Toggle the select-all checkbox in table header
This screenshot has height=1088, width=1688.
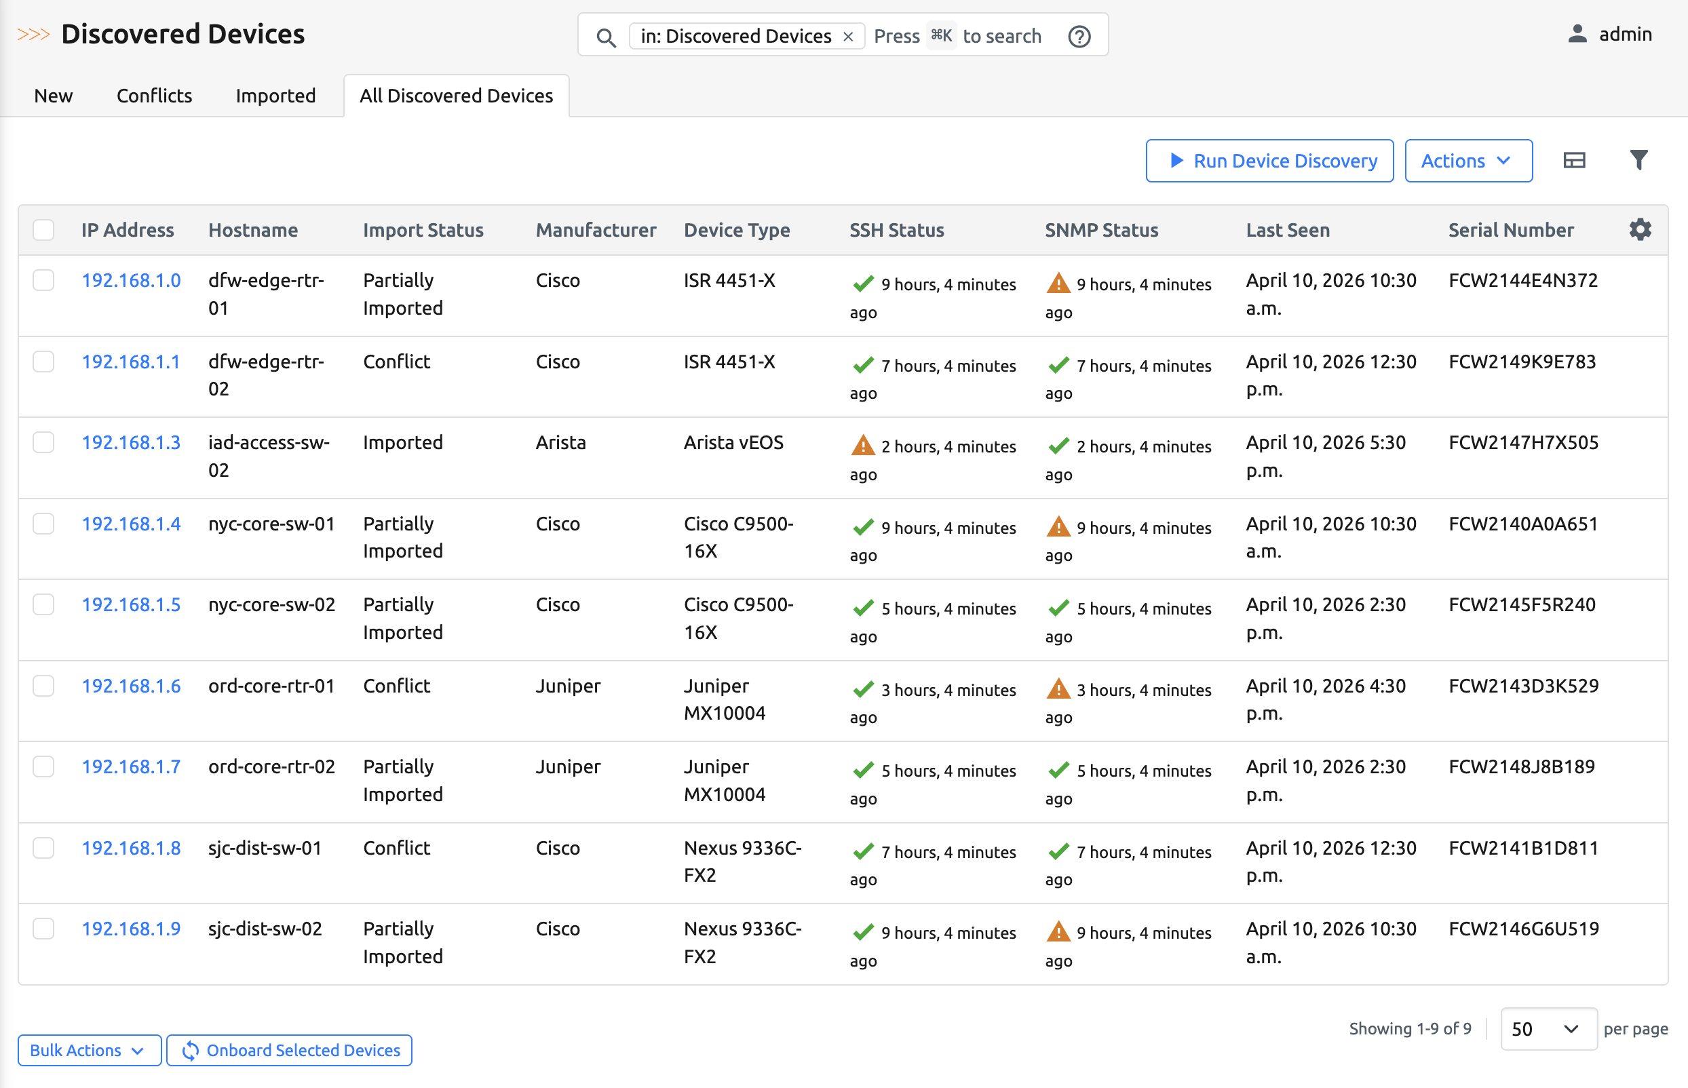coord(43,230)
